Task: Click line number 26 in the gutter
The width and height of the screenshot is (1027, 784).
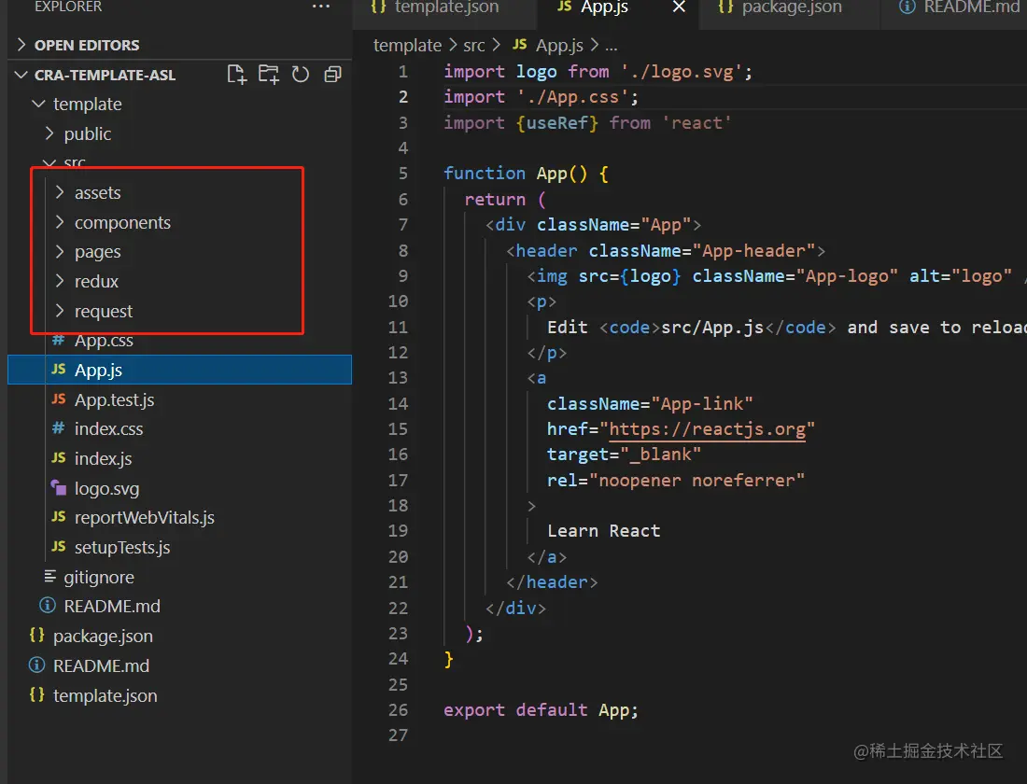Action: (x=399, y=710)
